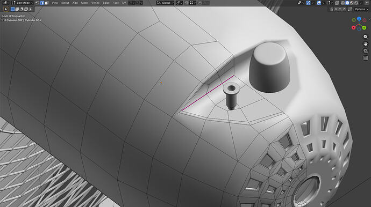Viewport: 371px width, 207px height.
Task: Expand the overlays options arrow
Action: (x=324, y=3)
